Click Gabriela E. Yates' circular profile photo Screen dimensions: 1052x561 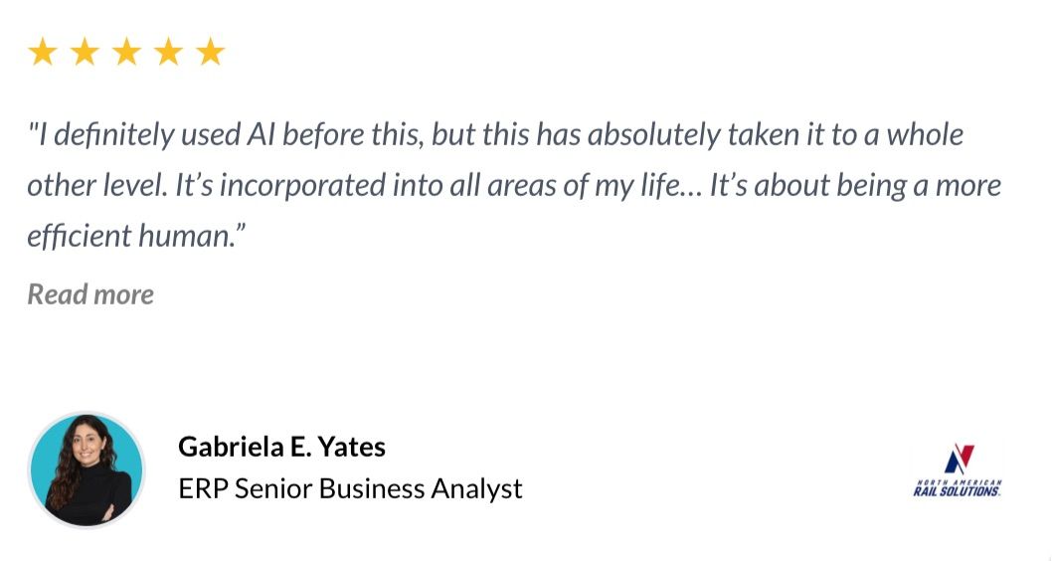pos(87,469)
